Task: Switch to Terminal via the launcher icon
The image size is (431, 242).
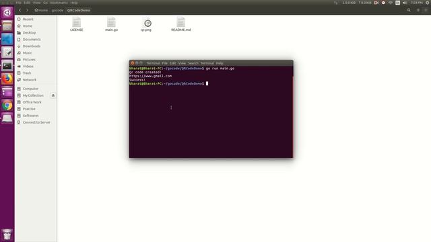Action: pyautogui.click(x=7, y=66)
